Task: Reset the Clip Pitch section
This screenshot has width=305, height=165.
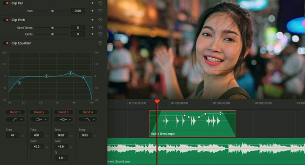Action: coord(100,20)
